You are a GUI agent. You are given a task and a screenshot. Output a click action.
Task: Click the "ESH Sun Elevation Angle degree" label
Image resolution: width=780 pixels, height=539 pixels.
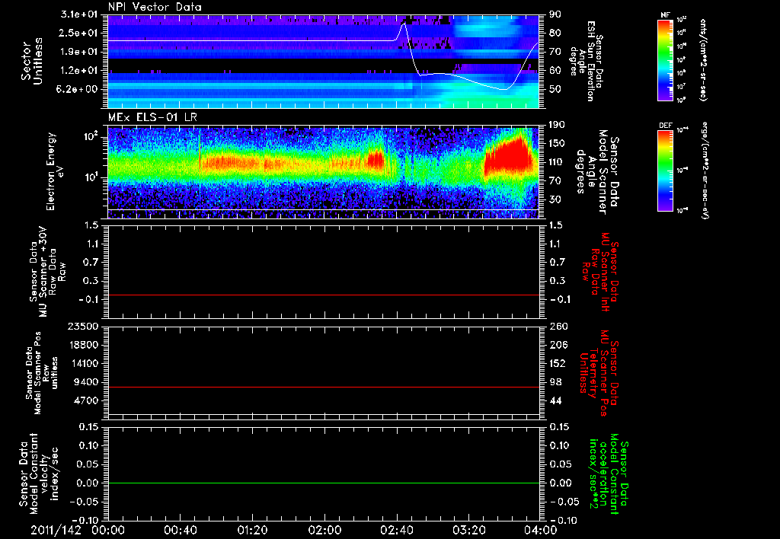coord(582,61)
